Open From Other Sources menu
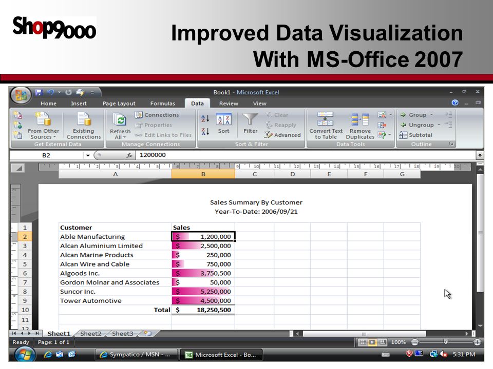This screenshot has width=493, height=369. pyautogui.click(x=43, y=126)
